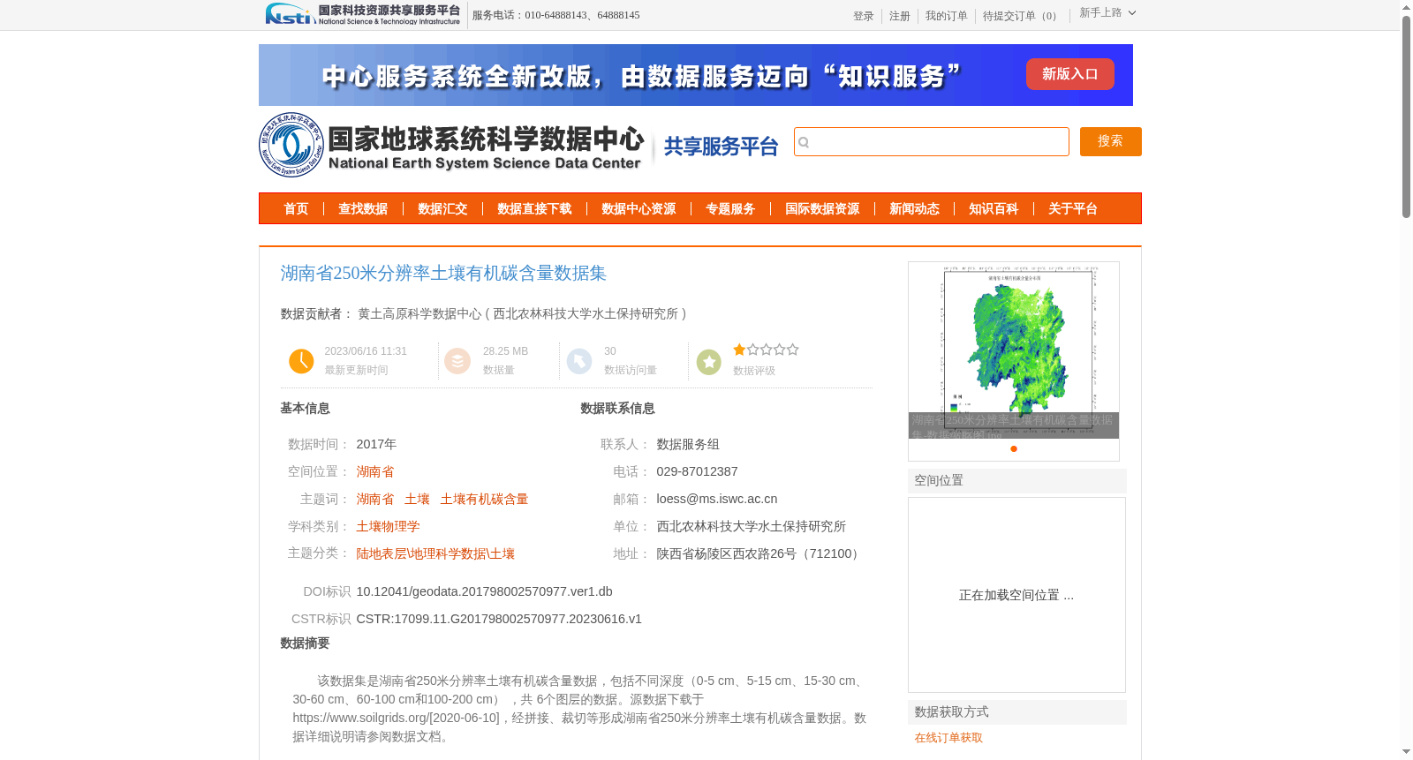Click the orange clock update-time icon

tap(301, 361)
